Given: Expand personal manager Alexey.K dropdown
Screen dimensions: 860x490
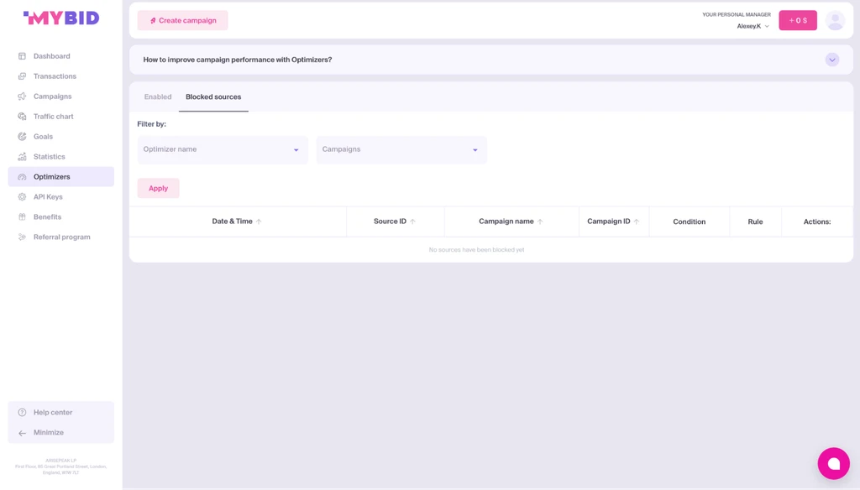Looking at the screenshot, I should click(x=752, y=26).
